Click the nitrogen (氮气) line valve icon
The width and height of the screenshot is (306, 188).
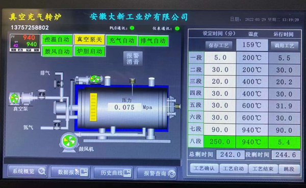[x=57, y=125]
